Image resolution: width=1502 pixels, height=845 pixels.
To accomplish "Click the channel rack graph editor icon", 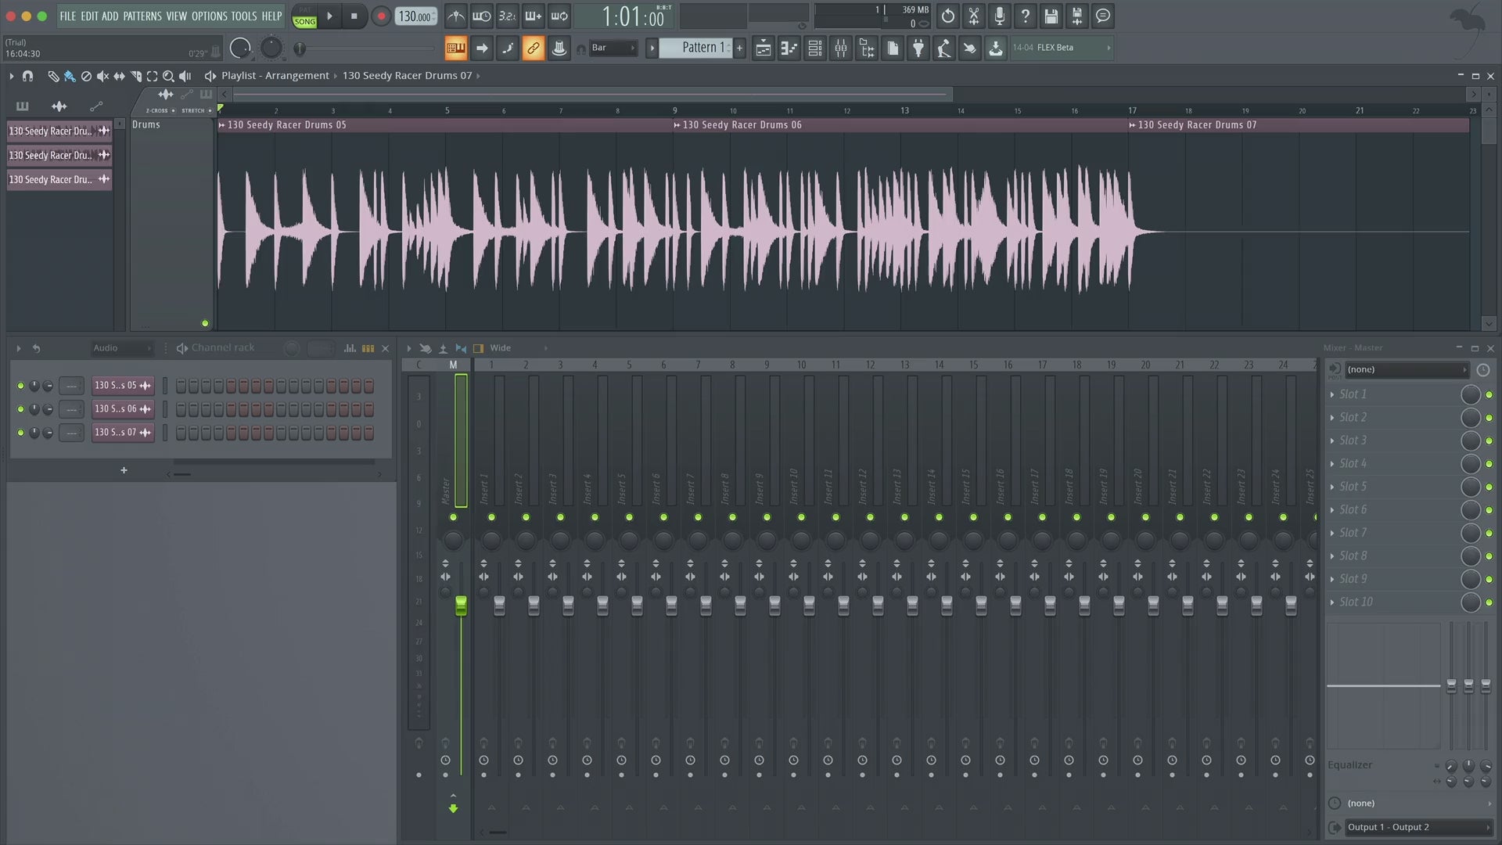I will pos(350,348).
